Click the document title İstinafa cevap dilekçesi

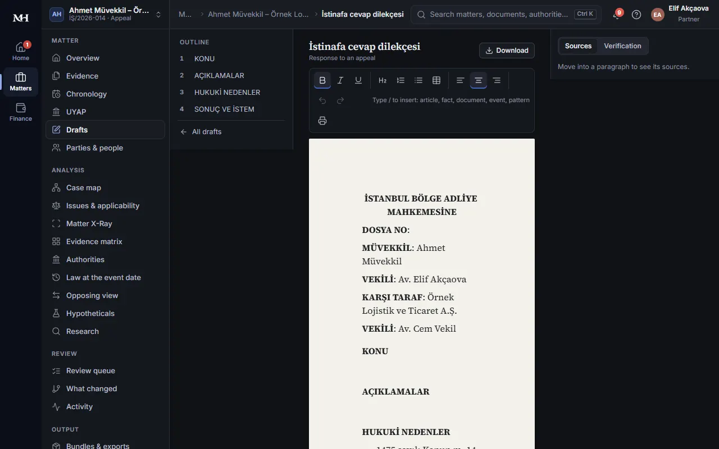click(x=365, y=47)
